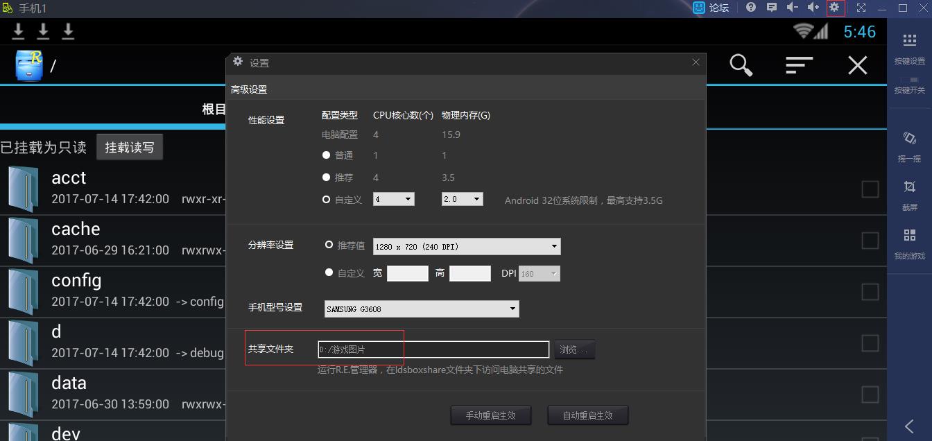The width and height of the screenshot is (932, 441).
Task: Open 我的游戏 my games
Action: [x=909, y=243]
